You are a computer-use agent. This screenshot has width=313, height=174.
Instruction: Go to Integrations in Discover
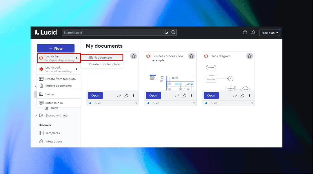[54, 141]
